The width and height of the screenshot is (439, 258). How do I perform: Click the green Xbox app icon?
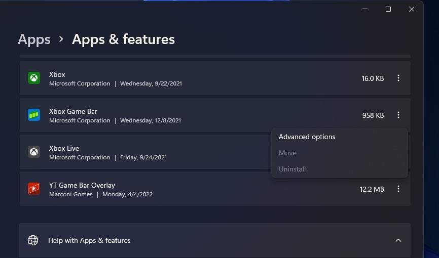34,78
